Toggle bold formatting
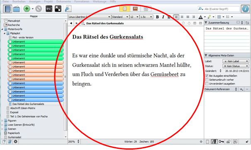Screen dimensions: 251x150 pos(157,17)
